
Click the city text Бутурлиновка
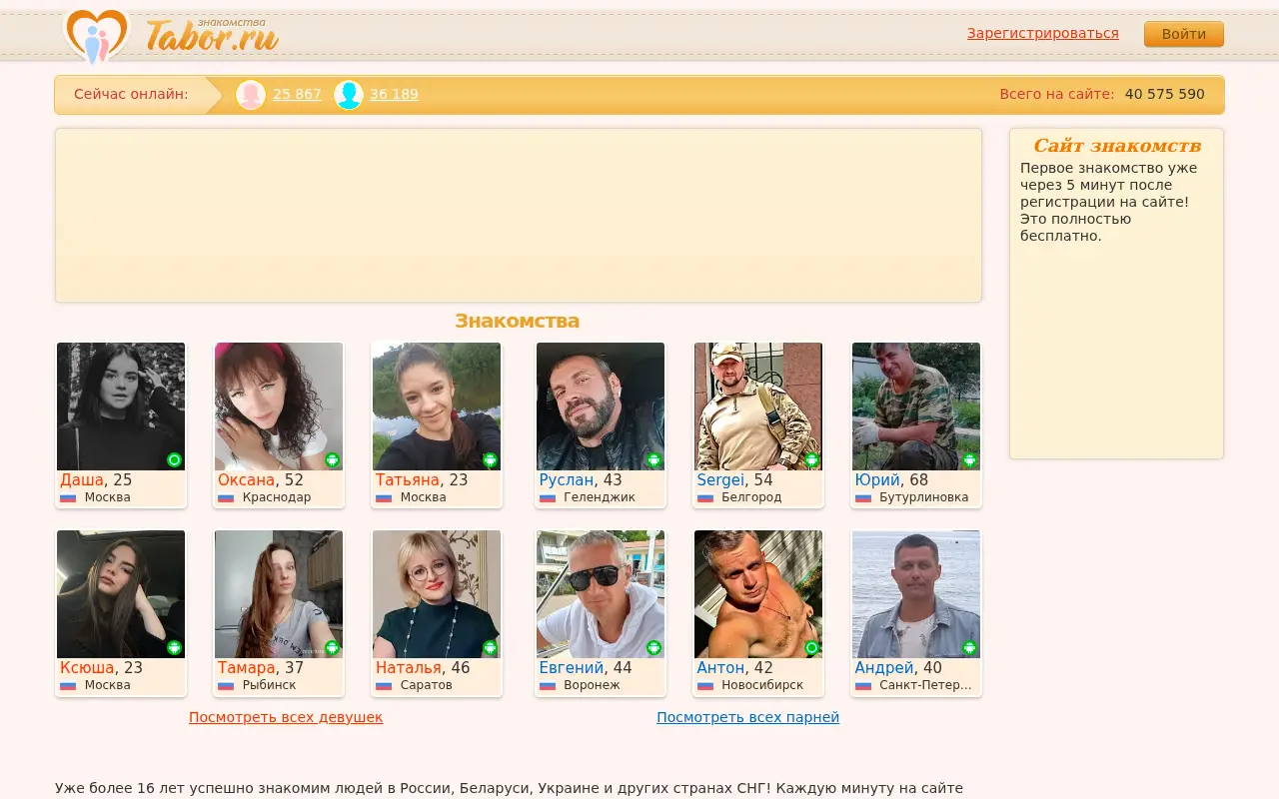pyautogui.click(x=924, y=497)
